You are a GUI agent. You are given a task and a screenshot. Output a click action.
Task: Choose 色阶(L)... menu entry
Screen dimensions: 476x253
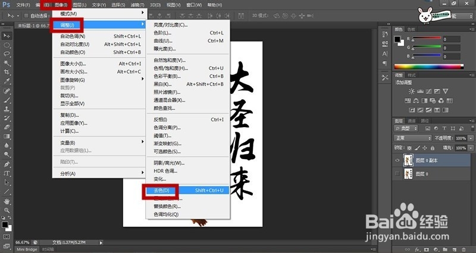(x=187, y=33)
